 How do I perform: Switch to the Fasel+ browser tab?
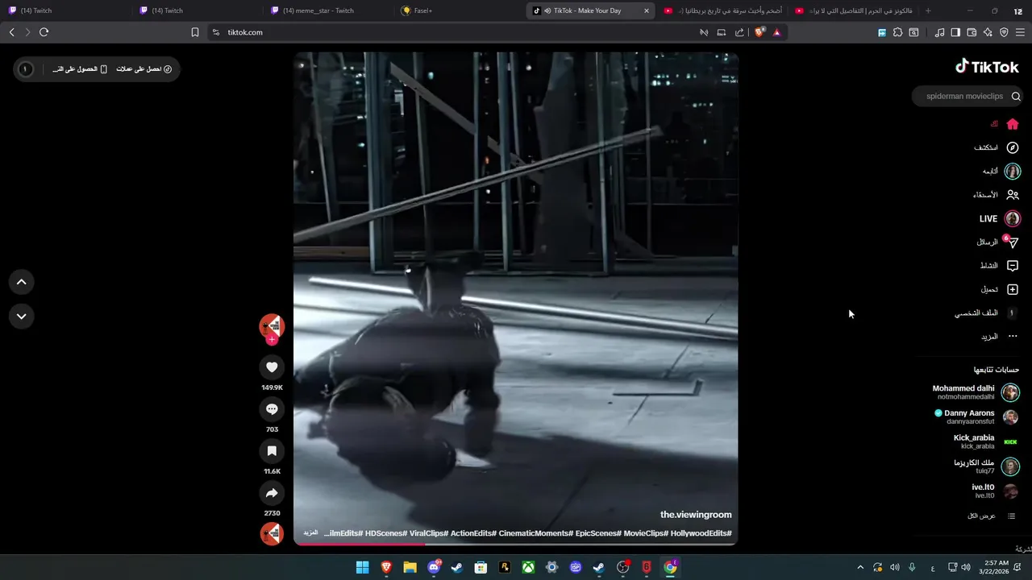[461, 10]
